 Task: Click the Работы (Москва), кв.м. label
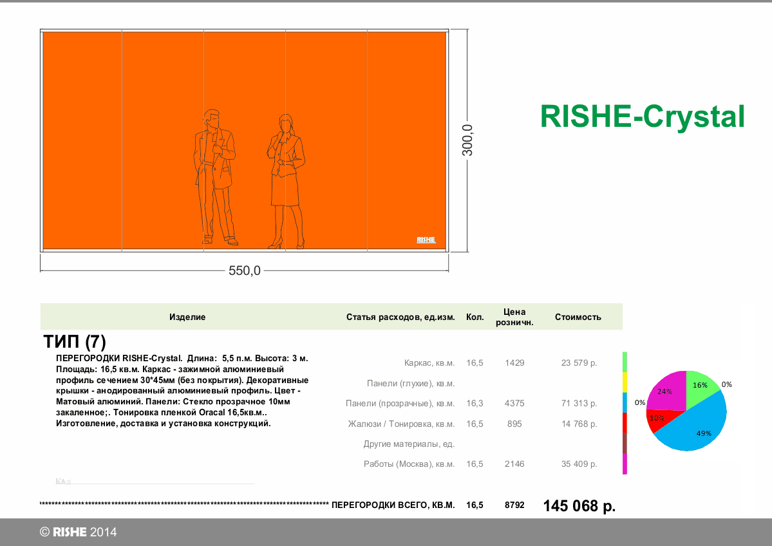tap(409, 464)
